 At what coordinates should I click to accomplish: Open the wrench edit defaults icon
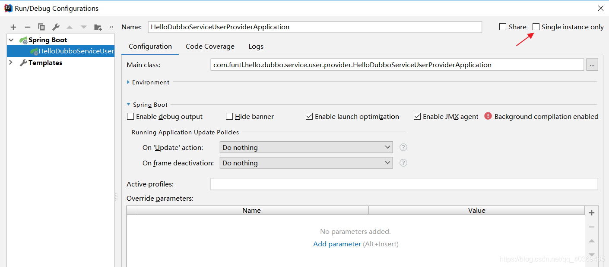tap(56, 27)
